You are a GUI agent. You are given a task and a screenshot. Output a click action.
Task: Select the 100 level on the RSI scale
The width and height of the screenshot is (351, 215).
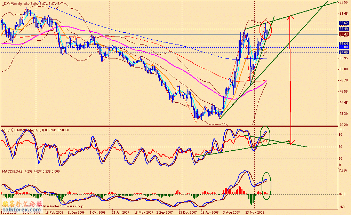(x=342, y=129)
